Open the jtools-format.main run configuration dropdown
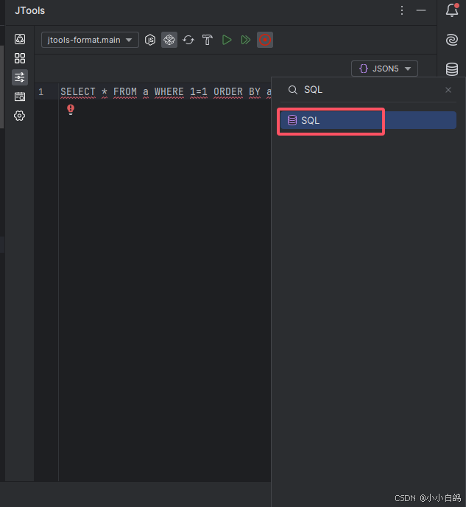The width and height of the screenshot is (466, 507). point(90,40)
